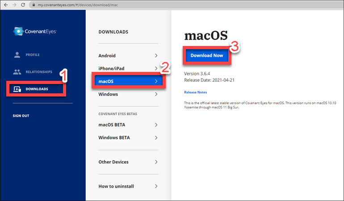
Task: Click the padlock site security icon
Action: [34, 5]
